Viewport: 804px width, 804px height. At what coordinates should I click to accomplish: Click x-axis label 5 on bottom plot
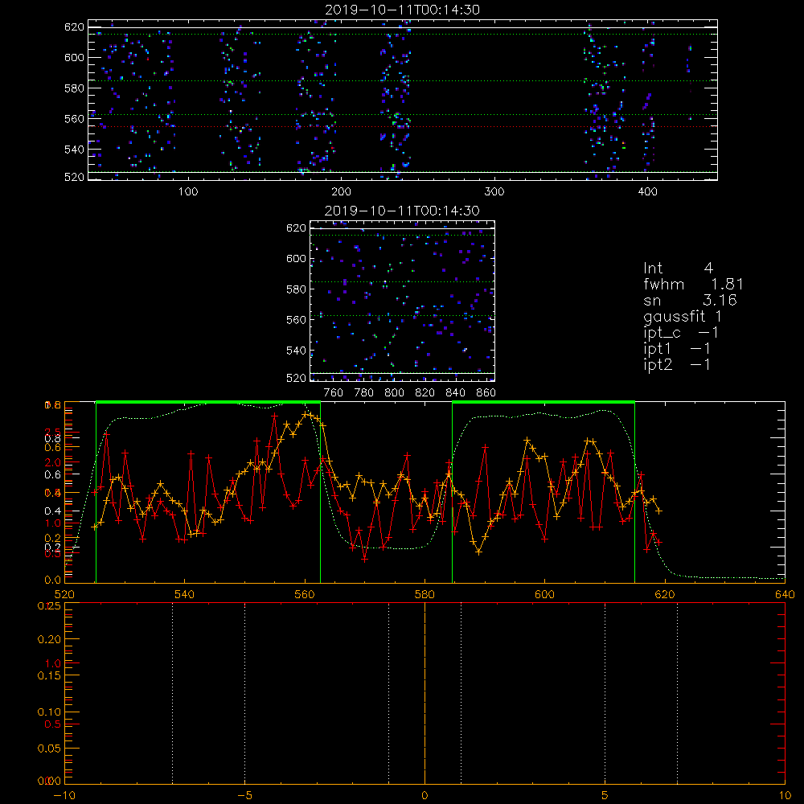click(x=605, y=796)
